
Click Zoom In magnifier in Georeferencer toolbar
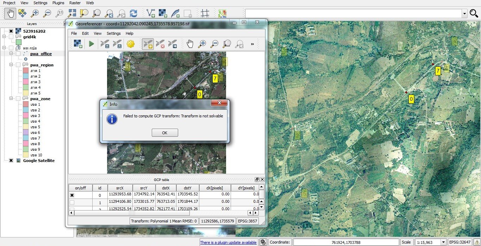[202, 44]
